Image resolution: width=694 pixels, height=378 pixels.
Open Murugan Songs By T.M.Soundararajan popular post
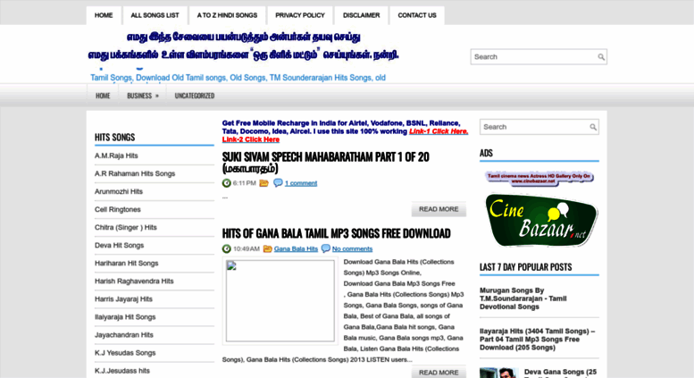coord(523,298)
